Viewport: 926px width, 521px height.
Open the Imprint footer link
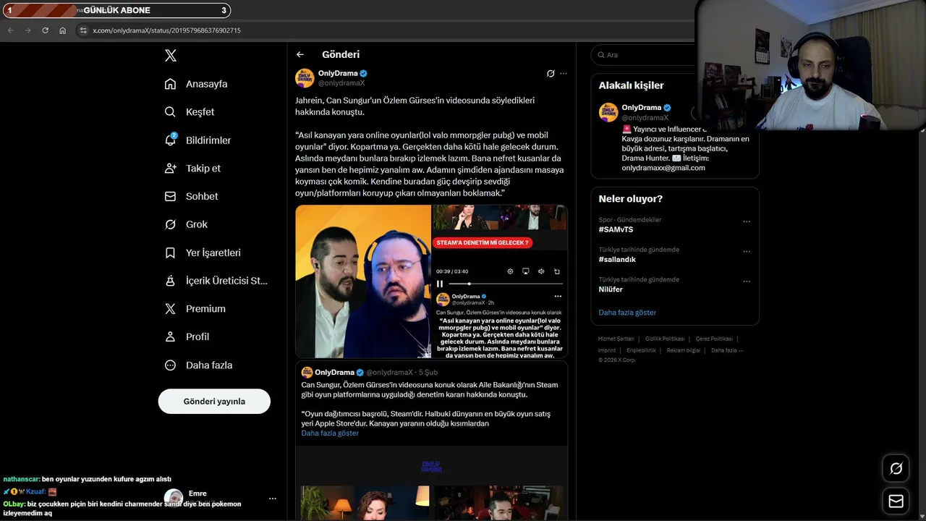point(607,350)
